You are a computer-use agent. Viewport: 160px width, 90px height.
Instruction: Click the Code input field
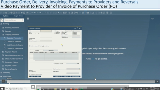(46, 31)
